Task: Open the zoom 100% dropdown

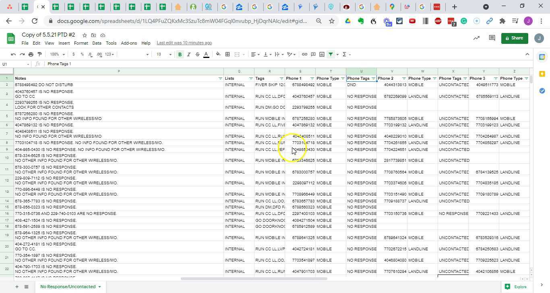Action: point(57,54)
